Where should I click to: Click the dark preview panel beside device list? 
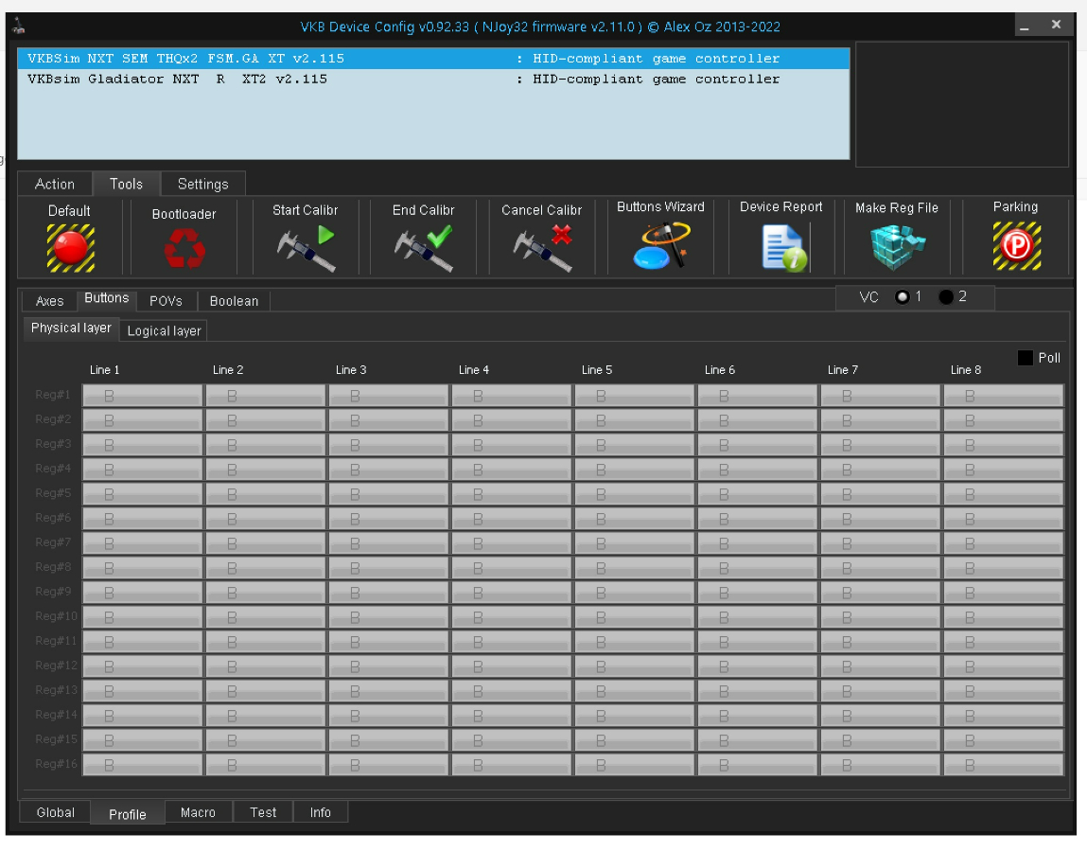pos(962,104)
